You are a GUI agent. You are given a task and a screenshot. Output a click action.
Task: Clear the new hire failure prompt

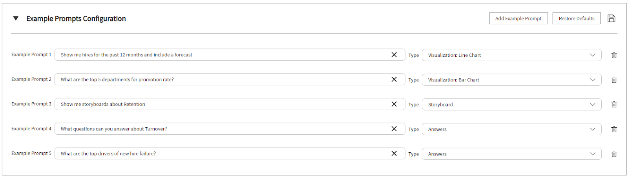pyautogui.click(x=394, y=154)
